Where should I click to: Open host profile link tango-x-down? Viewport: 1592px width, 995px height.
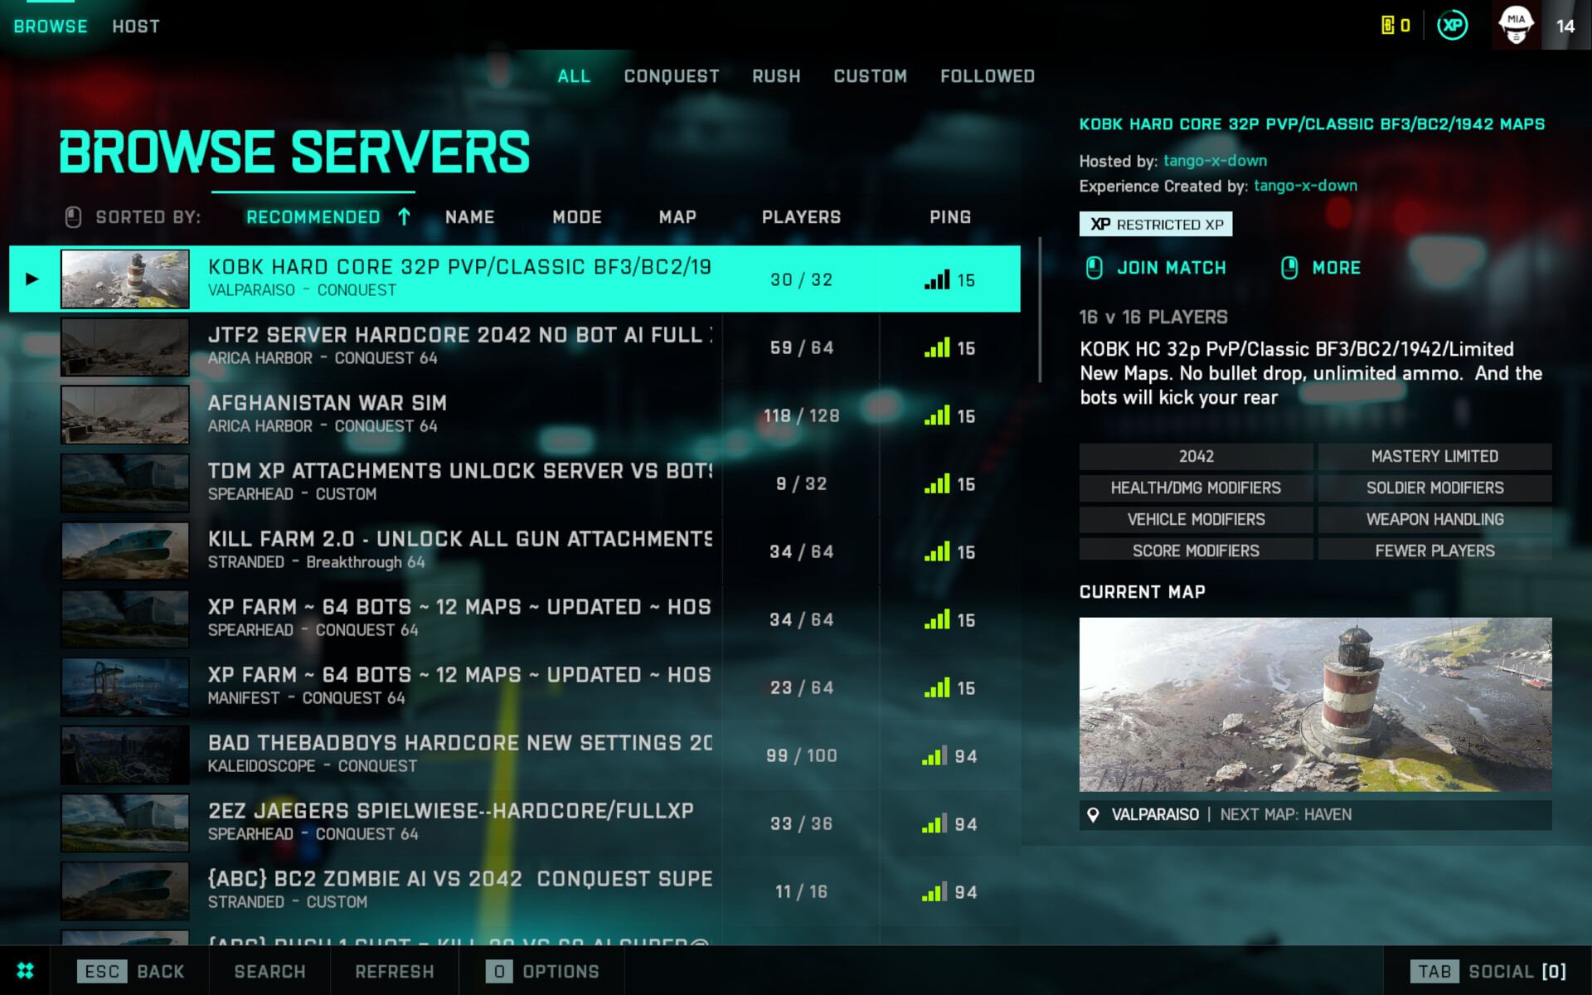pyautogui.click(x=1215, y=161)
